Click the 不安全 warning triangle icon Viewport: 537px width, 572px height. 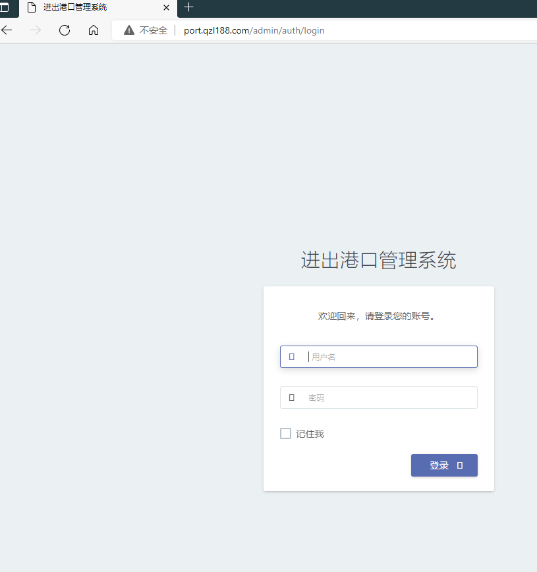[x=128, y=30]
